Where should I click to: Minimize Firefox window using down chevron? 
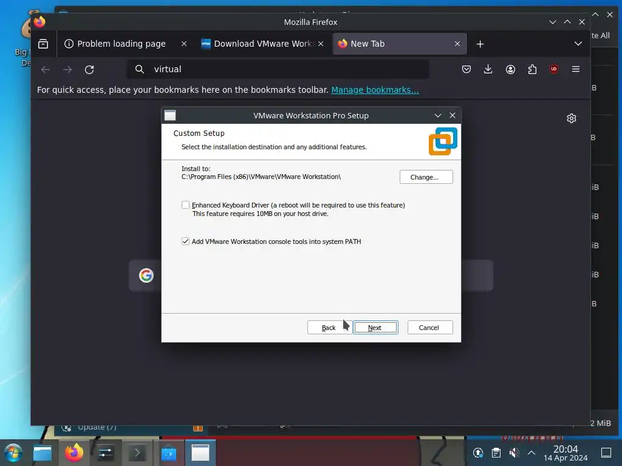tap(553, 22)
